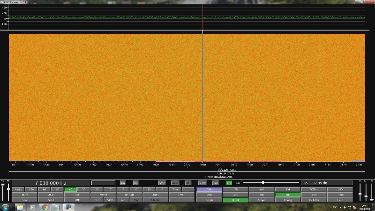Open File Explorer from the taskbar
Screen dimensions: 375x211
[x=20, y=207]
